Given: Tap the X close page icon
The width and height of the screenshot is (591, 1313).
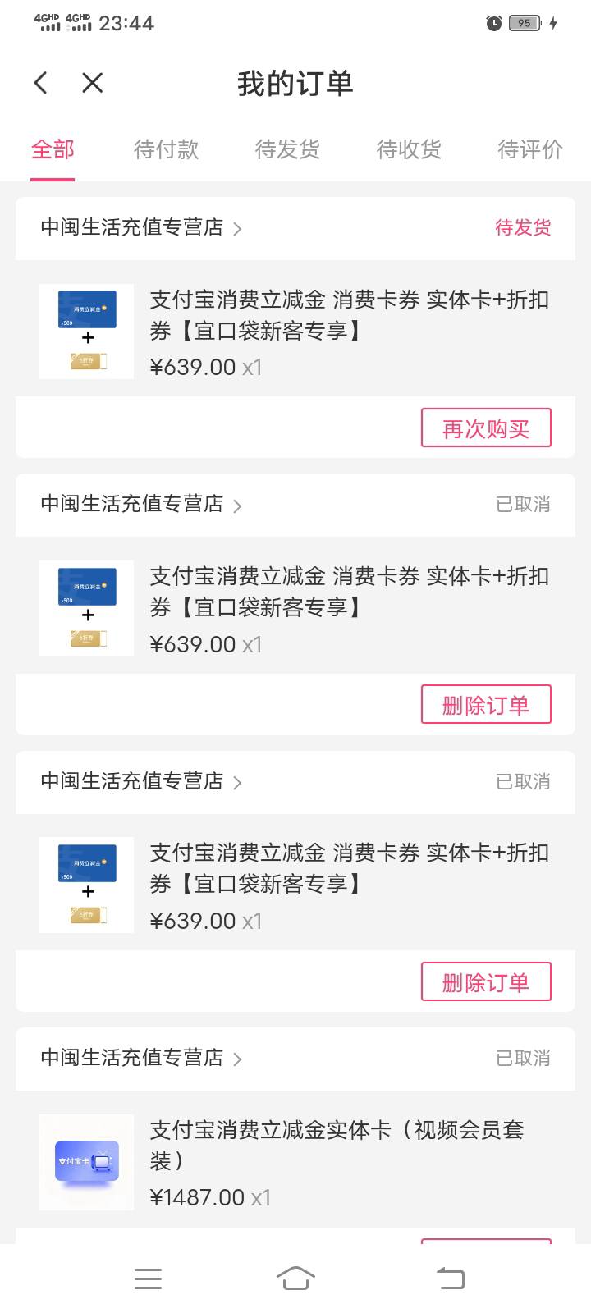Looking at the screenshot, I should pyautogui.click(x=93, y=83).
